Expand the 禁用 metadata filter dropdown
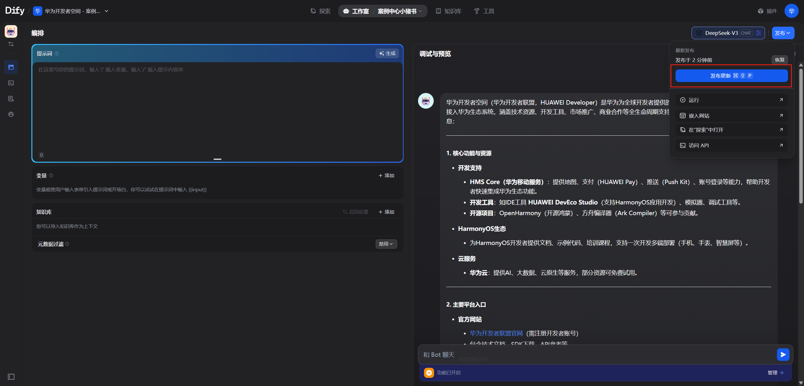804x386 pixels. click(386, 244)
